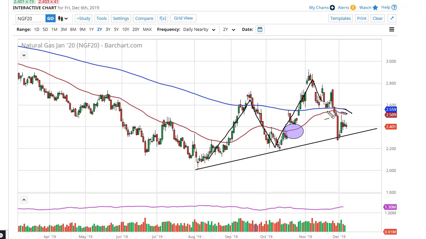This screenshot has height=239, width=426.
Task: Open the f(x) expressions button
Action: click(x=163, y=18)
